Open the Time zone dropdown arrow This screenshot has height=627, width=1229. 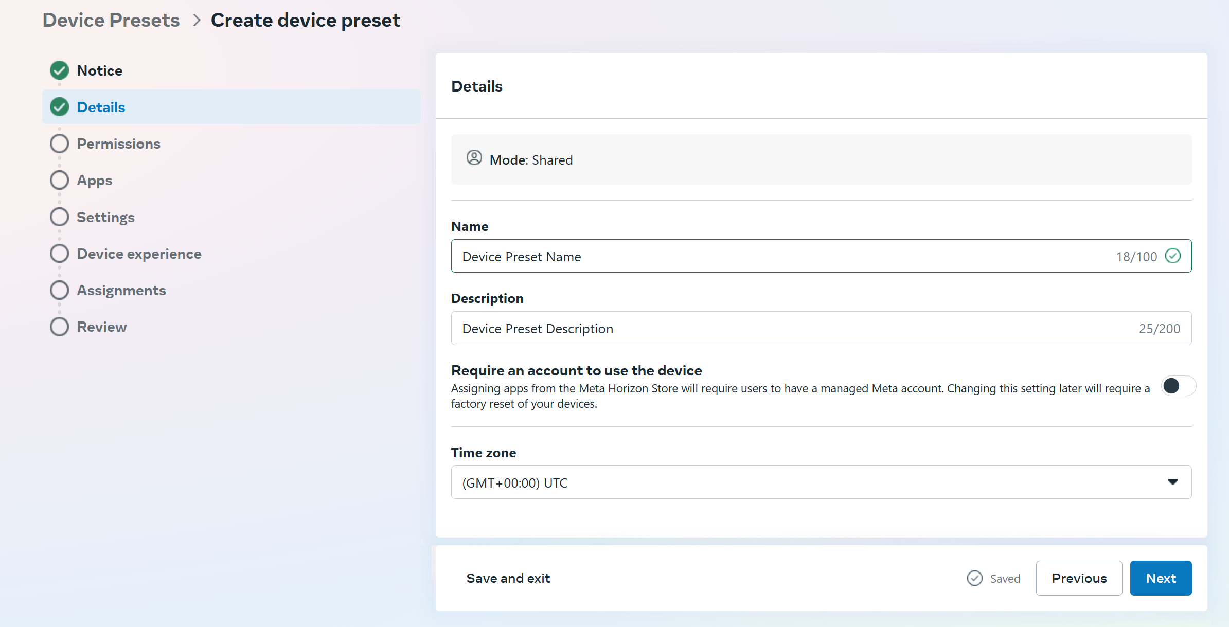1172,482
